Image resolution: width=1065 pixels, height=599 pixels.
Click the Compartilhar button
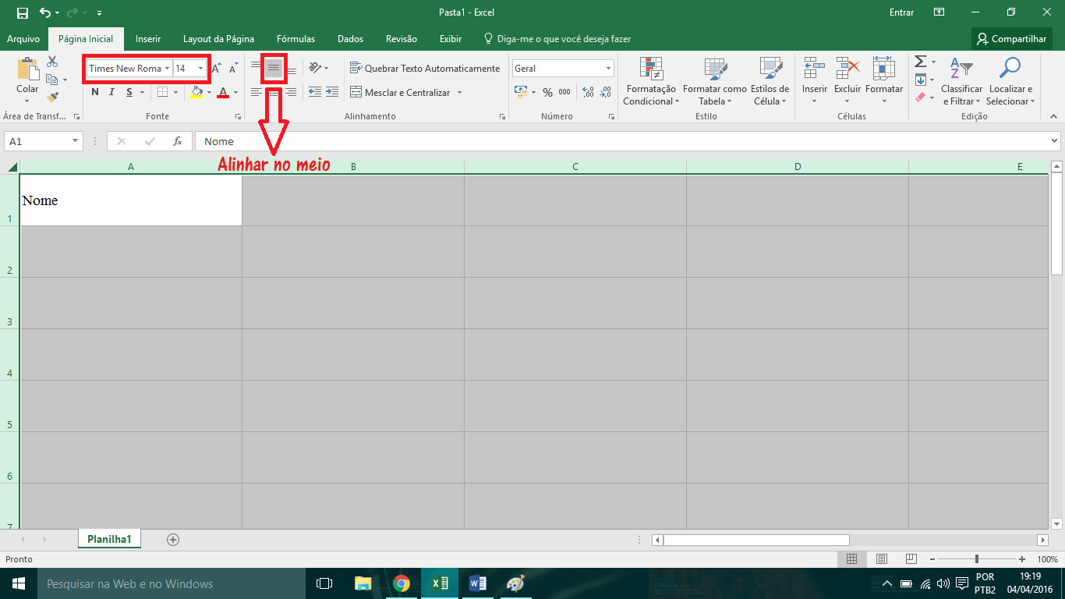click(x=1012, y=38)
